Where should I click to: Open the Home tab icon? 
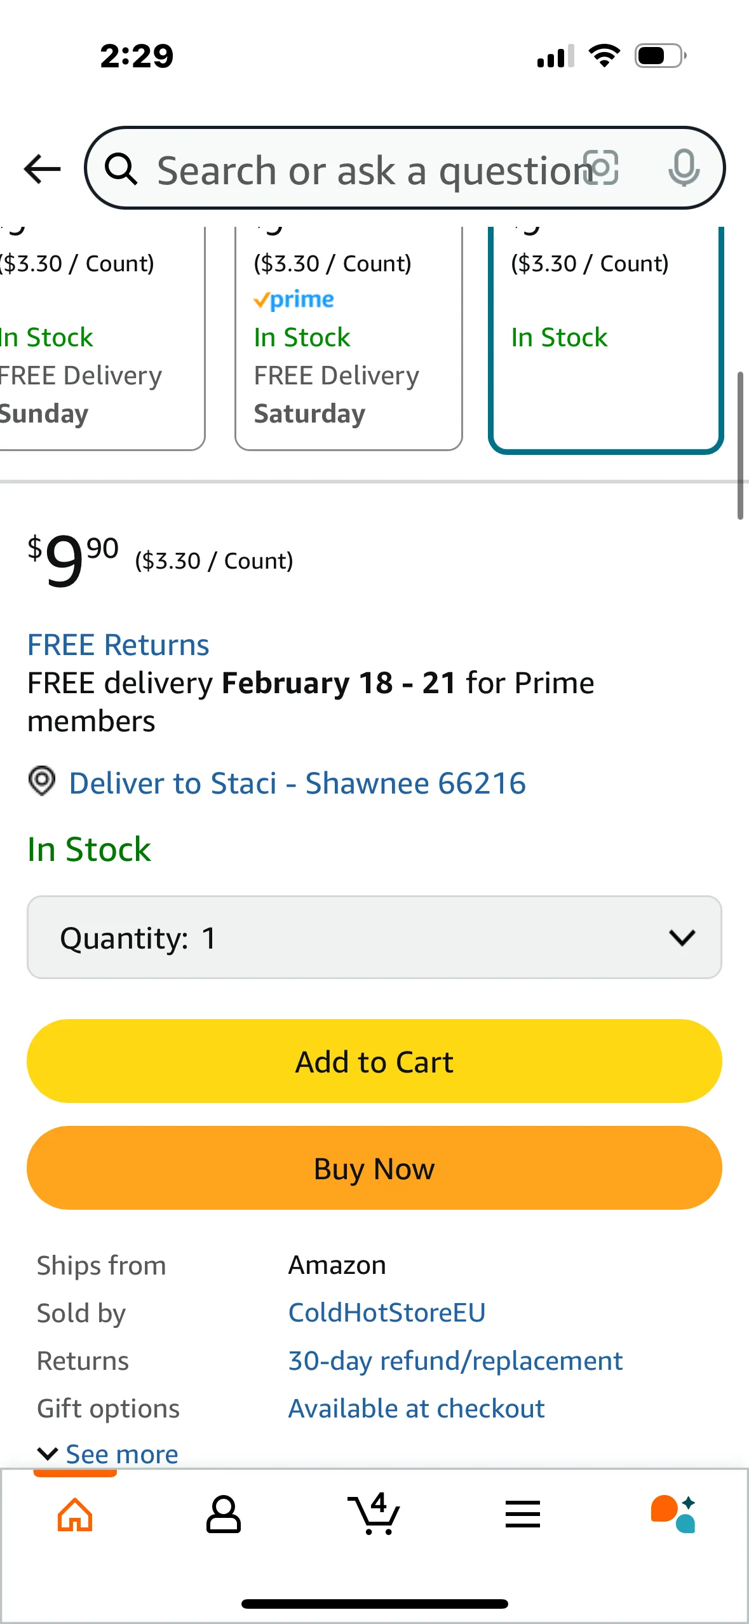coord(75,1515)
